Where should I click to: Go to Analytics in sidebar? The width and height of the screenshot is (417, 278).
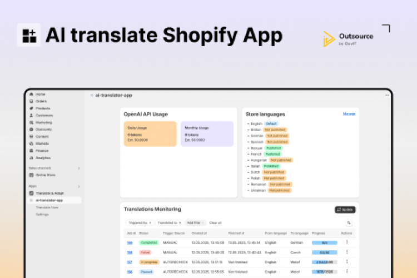coord(43,158)
